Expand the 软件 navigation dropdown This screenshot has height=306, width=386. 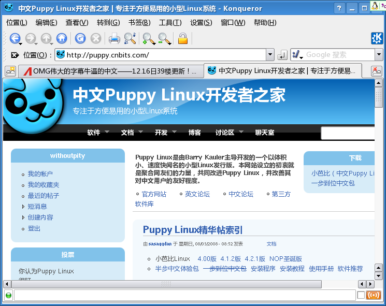pyautogui.click(x=107, y=132)
